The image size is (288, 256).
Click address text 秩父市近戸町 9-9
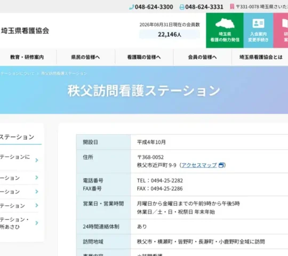(156, 165)
